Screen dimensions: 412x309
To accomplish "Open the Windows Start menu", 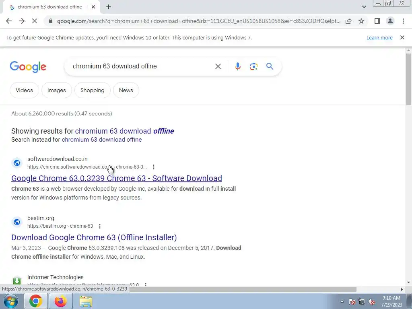I will pyautogui.click(x=11, y=301).
